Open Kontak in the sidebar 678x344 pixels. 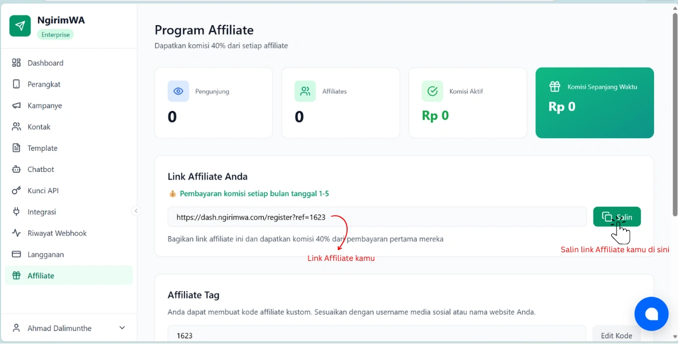[x=38, y=127]
